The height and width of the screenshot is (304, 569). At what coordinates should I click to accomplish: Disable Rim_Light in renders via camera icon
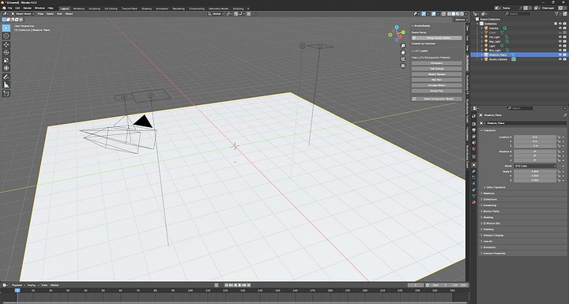coord(564,51)
